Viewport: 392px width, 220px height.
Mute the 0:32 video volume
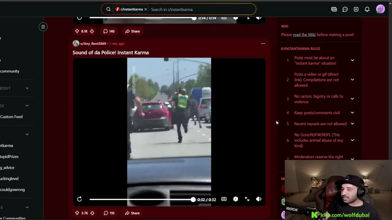pos(259,199)
